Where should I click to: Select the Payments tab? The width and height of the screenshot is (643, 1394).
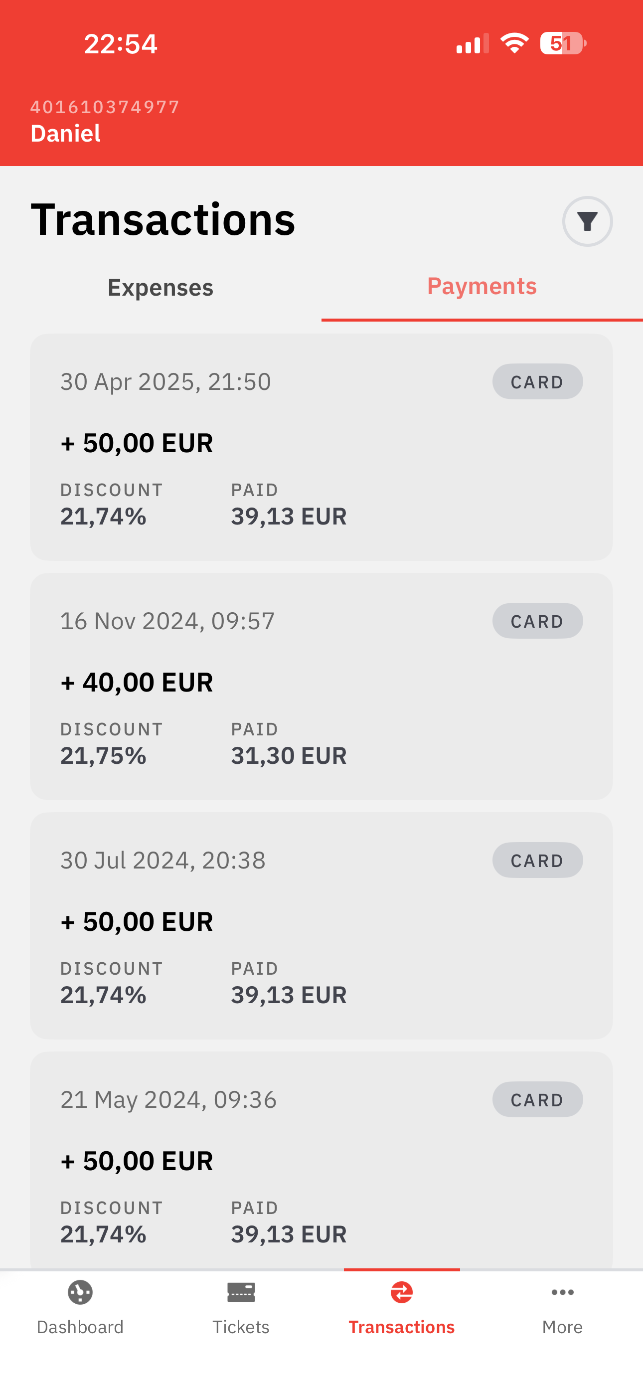pyautogui.click(x=482, y=287)
